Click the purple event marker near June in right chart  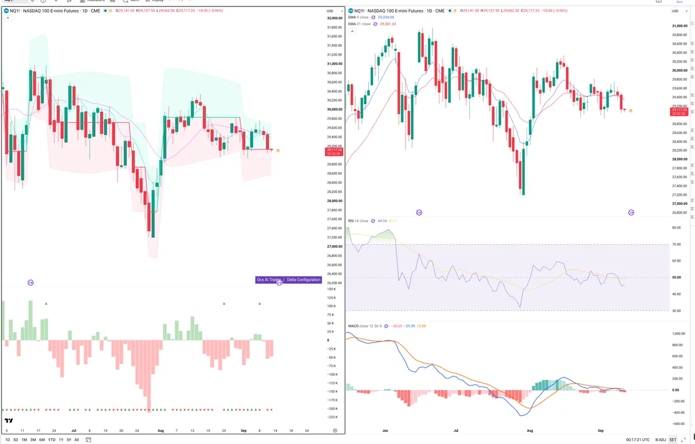(x=419, y=212)
